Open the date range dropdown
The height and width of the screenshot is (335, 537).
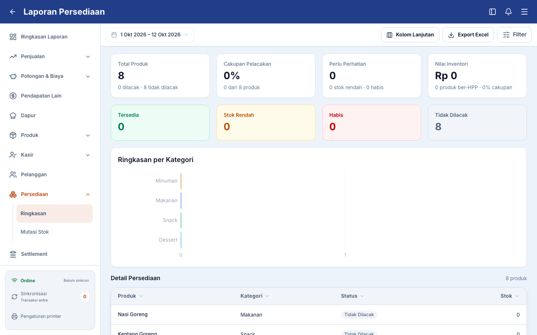pos(150,35)
